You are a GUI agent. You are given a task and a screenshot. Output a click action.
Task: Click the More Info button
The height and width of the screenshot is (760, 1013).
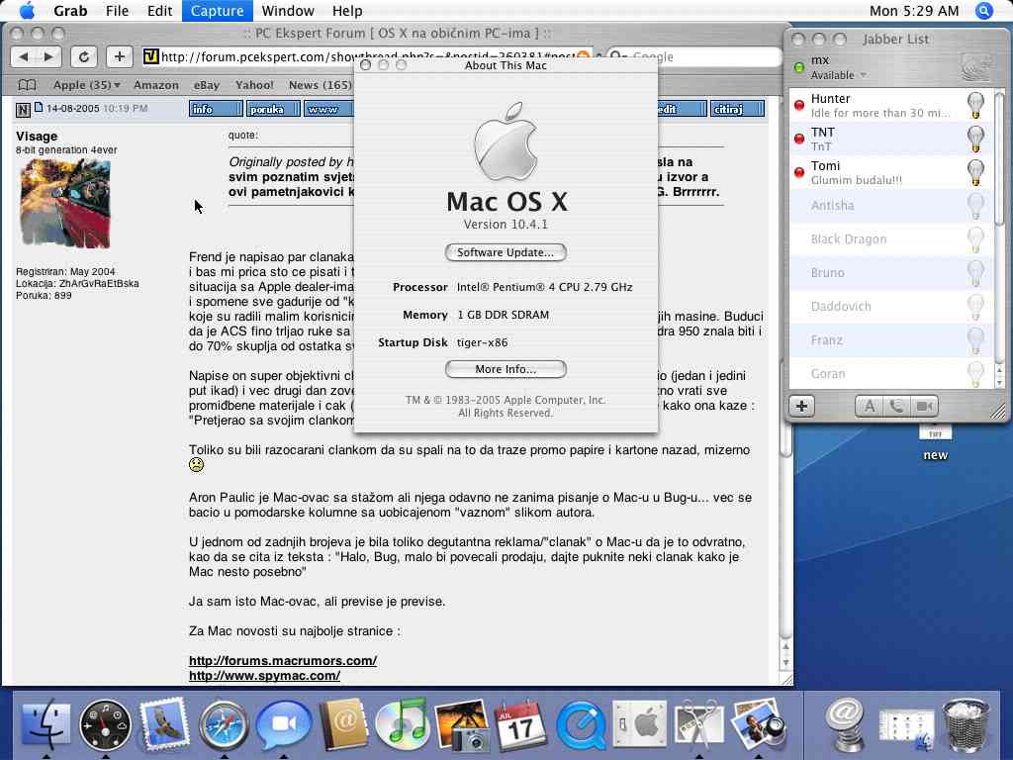click(x=506, y=369)
